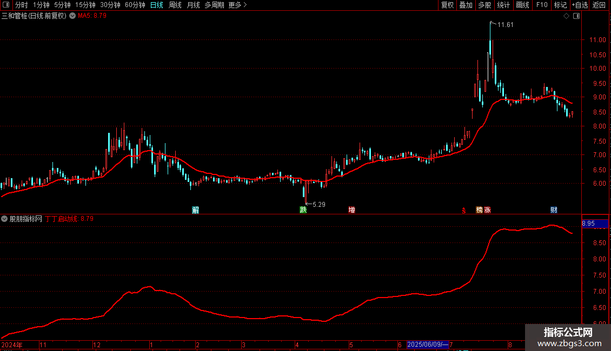Click the 返回 back button
Viewport: 611px width, 351px height.
(599, 5)
